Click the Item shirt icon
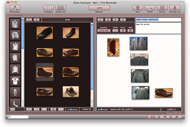Viewport: 190px width, 127px height. 137,8
